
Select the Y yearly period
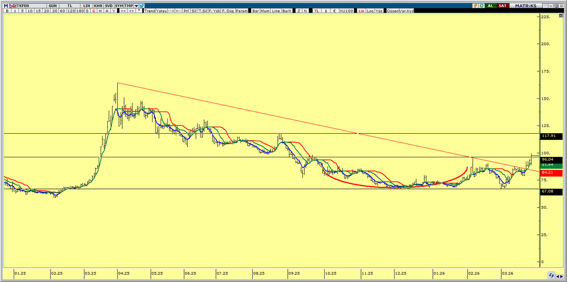pyautogui.click(x=113, y=10)
